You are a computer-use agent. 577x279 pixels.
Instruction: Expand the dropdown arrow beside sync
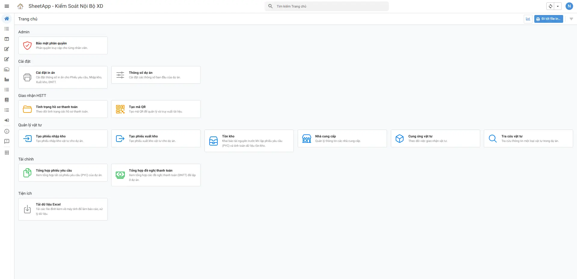click(558, 6)
